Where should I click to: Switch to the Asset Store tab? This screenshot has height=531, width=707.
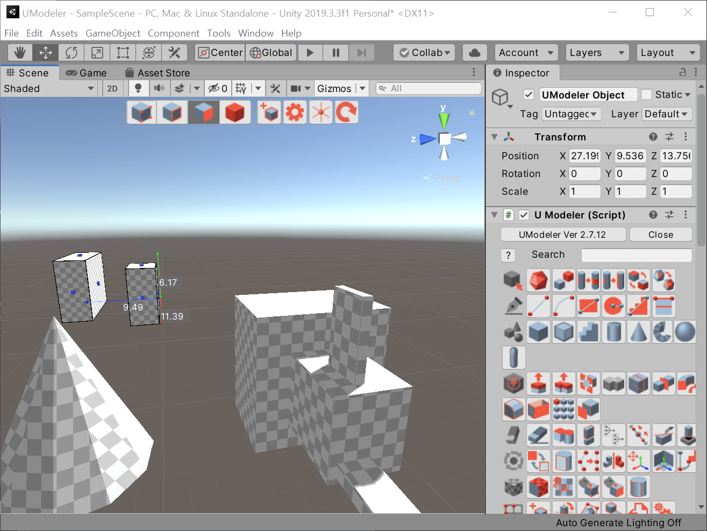click(158, 73)
